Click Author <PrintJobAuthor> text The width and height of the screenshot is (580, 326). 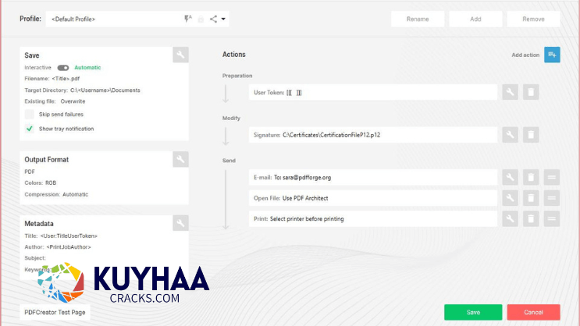pyautogui.click(x=58, y=247)
